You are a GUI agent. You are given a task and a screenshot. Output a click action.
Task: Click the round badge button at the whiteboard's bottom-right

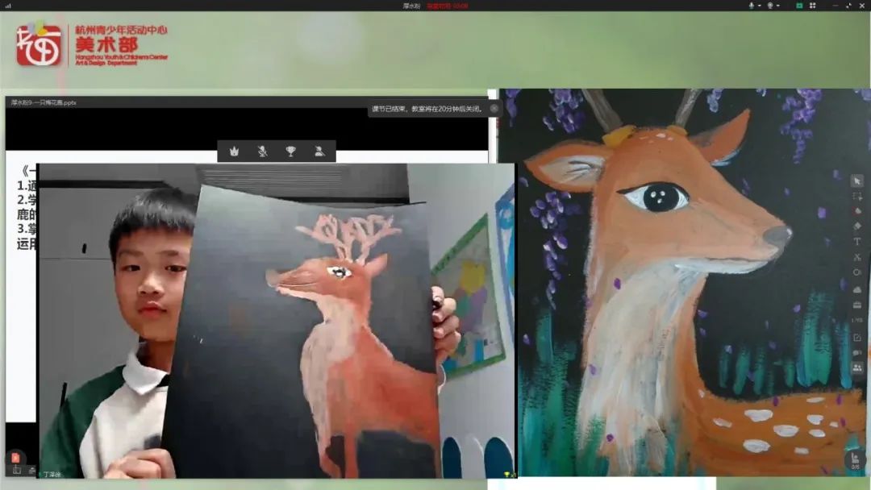[x=855, y=460]
